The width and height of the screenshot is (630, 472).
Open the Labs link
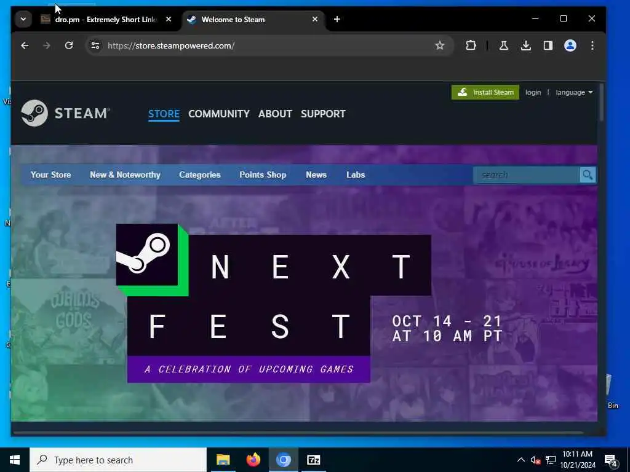(x=356, y=175)
